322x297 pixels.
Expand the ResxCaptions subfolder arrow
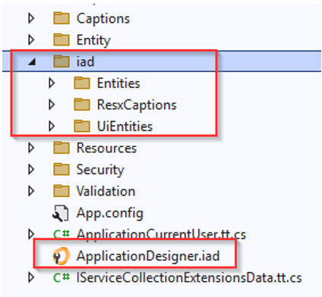52,105
